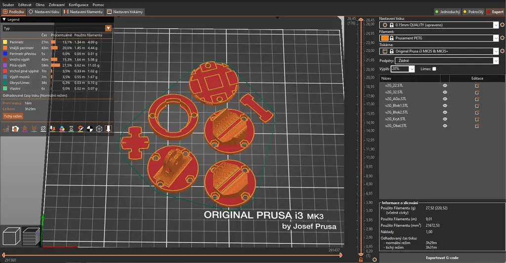Open vertical slider gear settings icon
Image resolution: width=506 pixels, height=263 pixels.
pyautogui.click(x=375, y=260)
